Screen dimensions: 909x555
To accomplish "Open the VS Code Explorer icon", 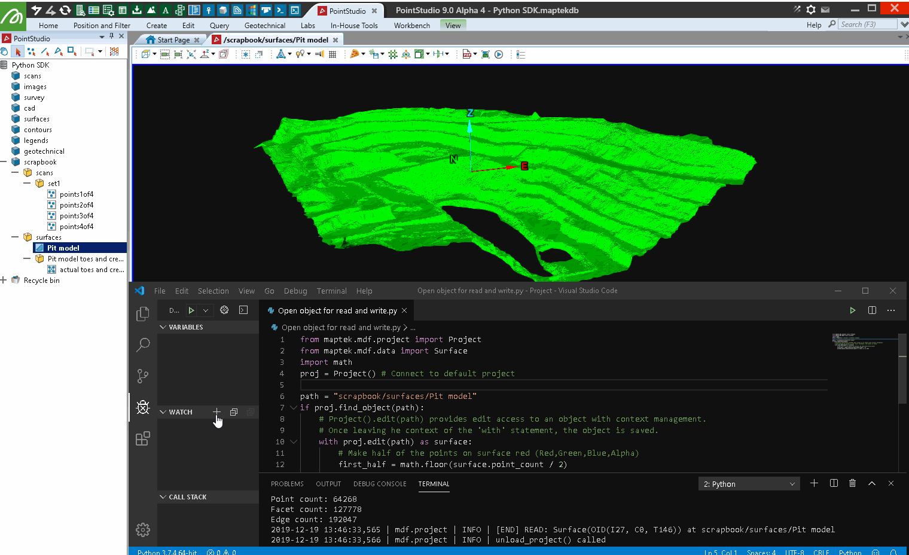I will pyautogui.click(x=143, y=314).
